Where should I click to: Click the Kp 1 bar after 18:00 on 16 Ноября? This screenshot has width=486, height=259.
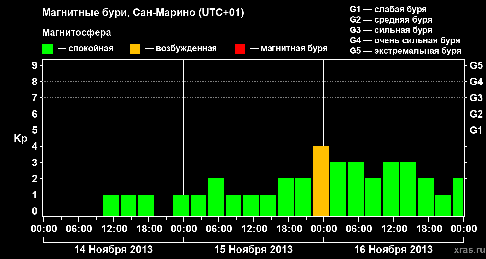tap(443, 205)
